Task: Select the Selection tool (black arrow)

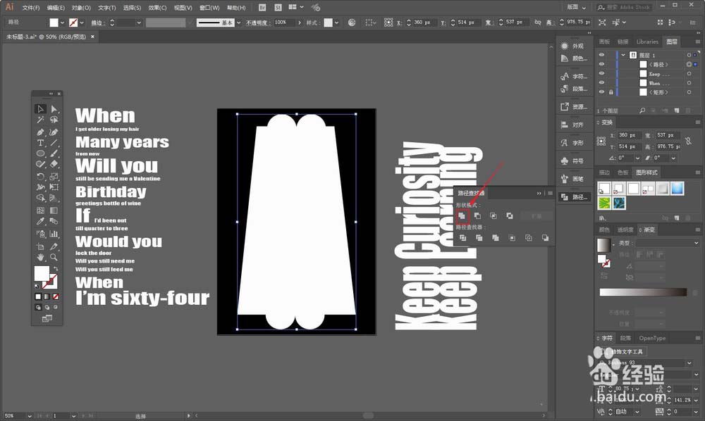Action: click(40, 109)
